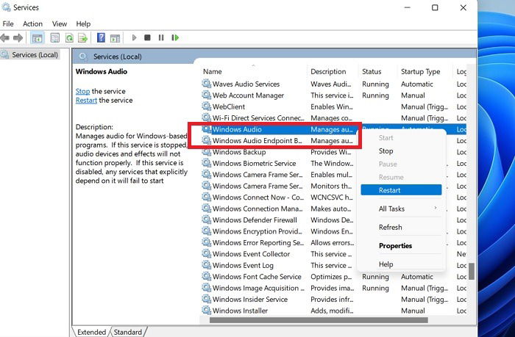This screenshot has width=515, height=337.
Task: Click the Forward arrow toolbar icon
Action: coord(18,37)
